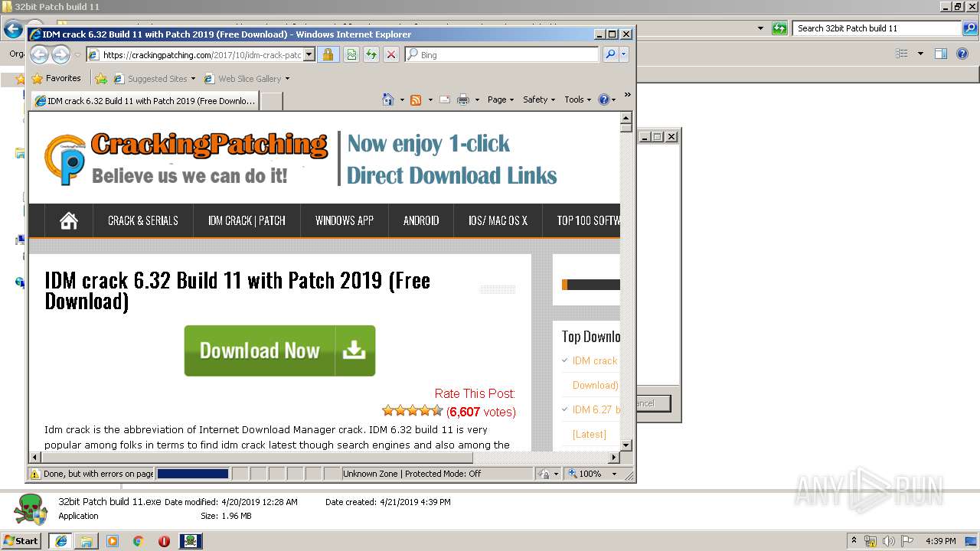980x551 pixels.
Task: Open the CRACK & SERIALS site menu
Action: click(x=143, y=220)
